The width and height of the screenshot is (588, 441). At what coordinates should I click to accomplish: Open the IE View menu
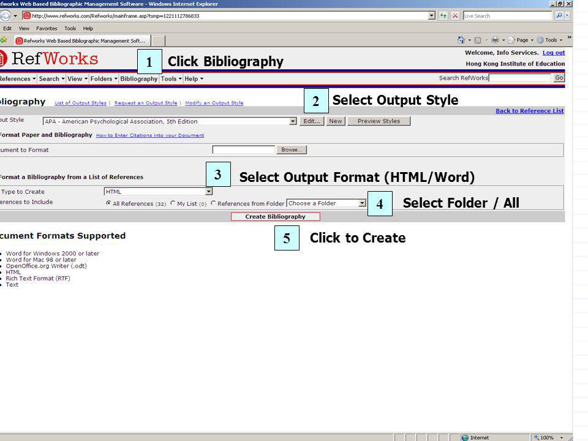[x=24, y=29]
